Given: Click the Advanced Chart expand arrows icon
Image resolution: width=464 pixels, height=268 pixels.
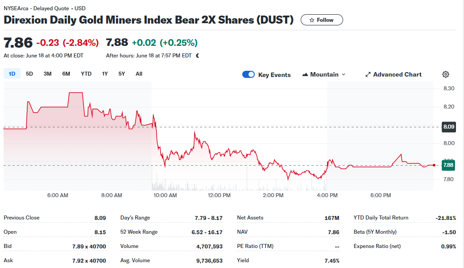Looking at the screenshot, I should pyautogui.click(x=368, y=74).
